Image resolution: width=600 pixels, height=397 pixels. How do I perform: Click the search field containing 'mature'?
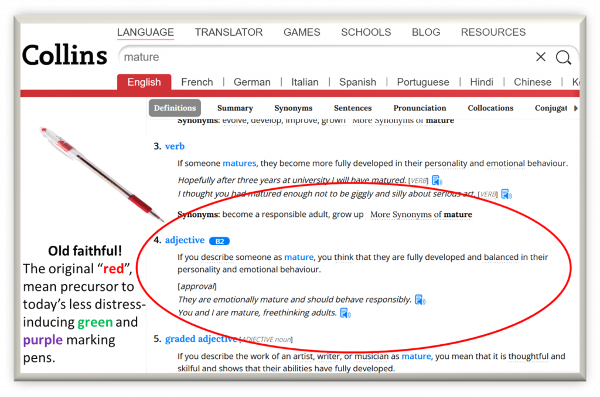point(322,57)
